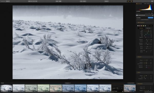
Task: Click the lock icon on the image layer
Action: [152, 15]
